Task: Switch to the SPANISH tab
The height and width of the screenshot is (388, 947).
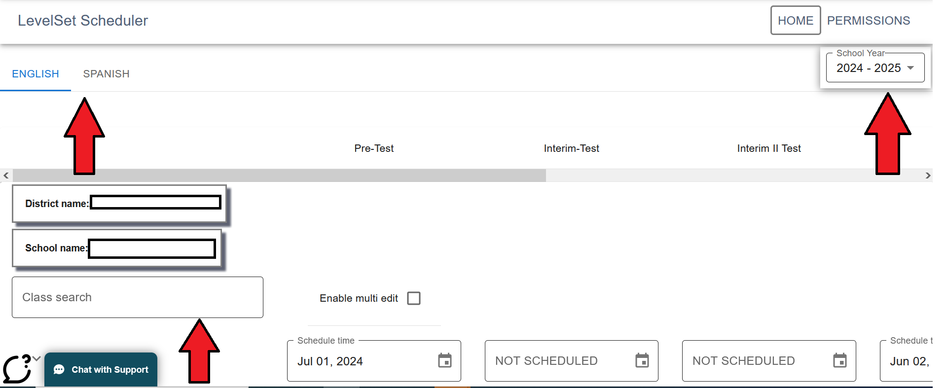Action: pos(106,74)
